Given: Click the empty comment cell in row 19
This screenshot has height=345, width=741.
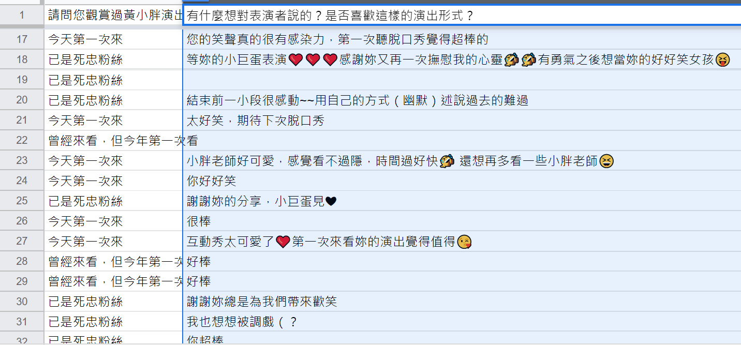Looking at the screenshot, I should tap(461, 80).
